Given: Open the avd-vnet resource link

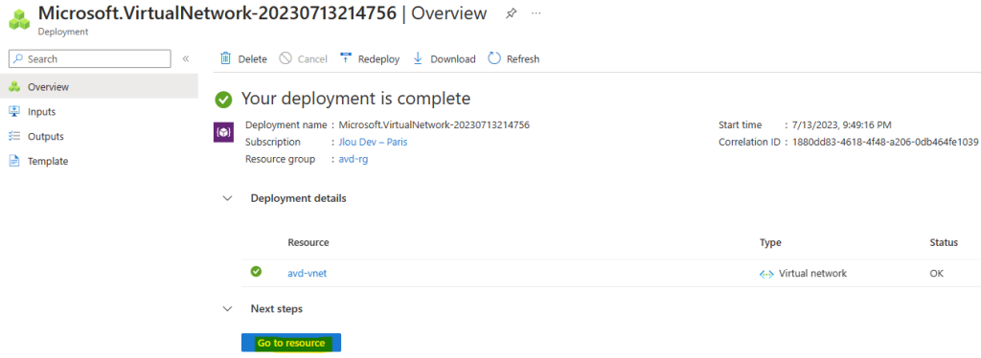Looking at the screenshot, I should click(307, 273).
